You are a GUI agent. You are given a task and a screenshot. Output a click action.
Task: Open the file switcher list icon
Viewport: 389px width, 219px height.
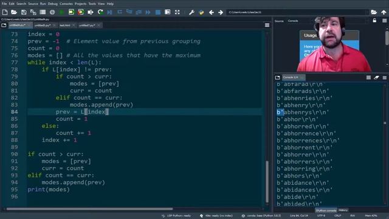click(43, 12)
